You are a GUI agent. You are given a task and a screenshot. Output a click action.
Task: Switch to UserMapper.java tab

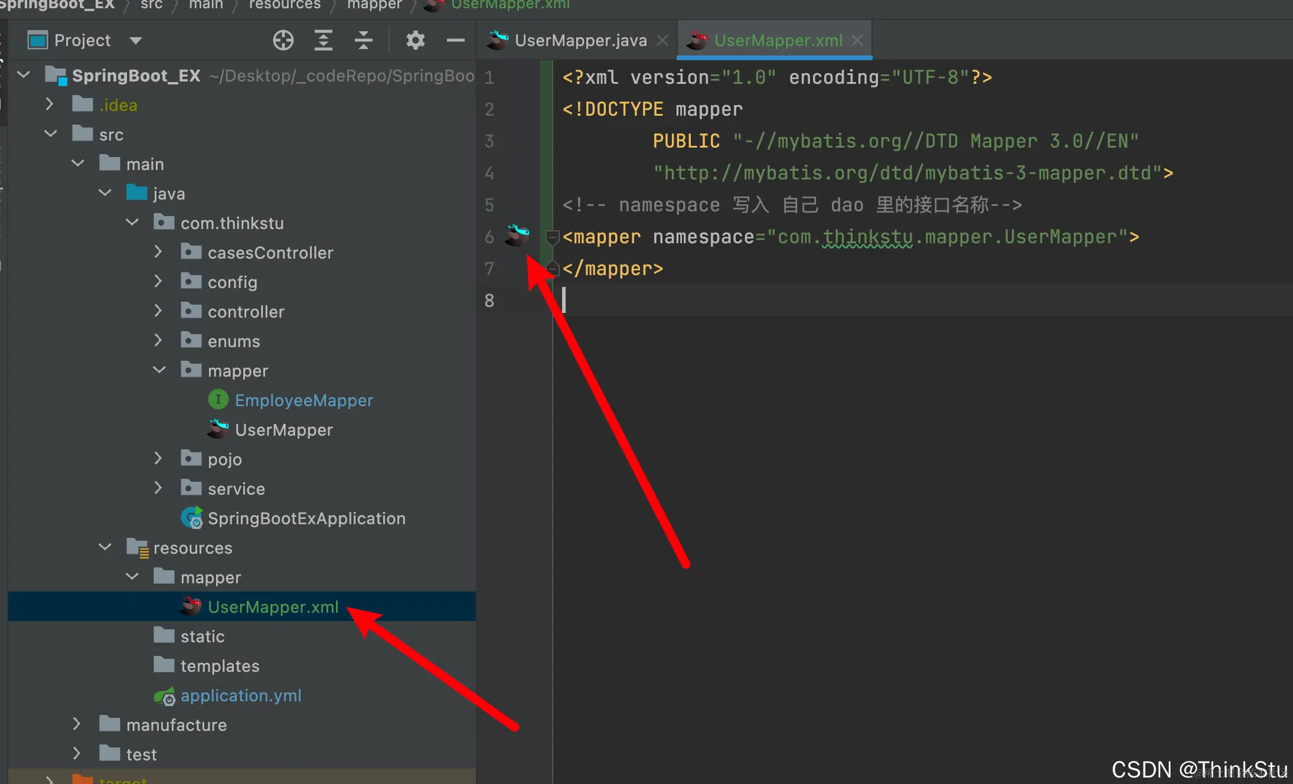point(580,40)
